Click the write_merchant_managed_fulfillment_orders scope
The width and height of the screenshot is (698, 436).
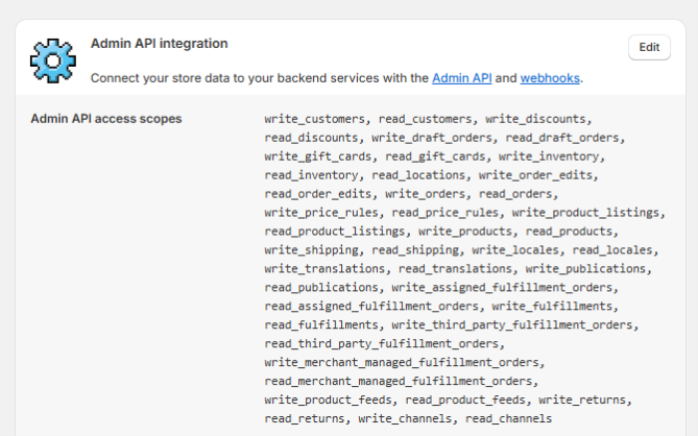click(x=405, y=362)
